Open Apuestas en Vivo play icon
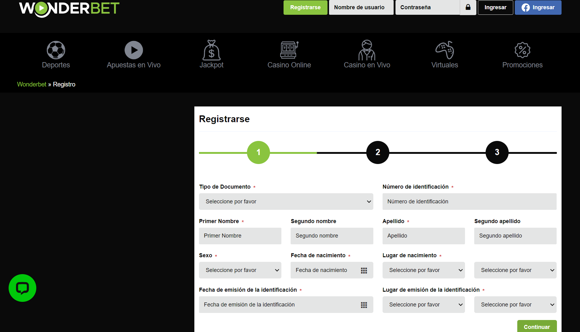 click(x=133, y=50)
